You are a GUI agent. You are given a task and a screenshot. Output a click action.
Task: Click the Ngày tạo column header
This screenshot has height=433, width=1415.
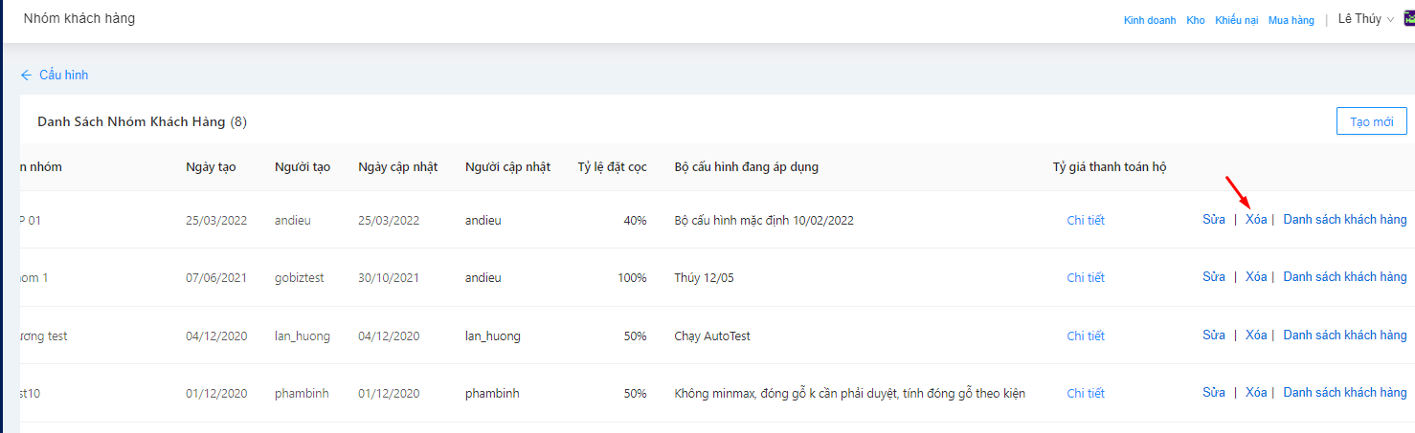(211, 167)
